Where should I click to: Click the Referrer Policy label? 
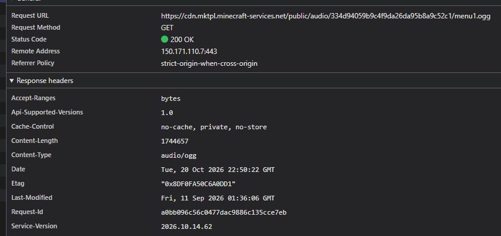(x=33, y=63)
